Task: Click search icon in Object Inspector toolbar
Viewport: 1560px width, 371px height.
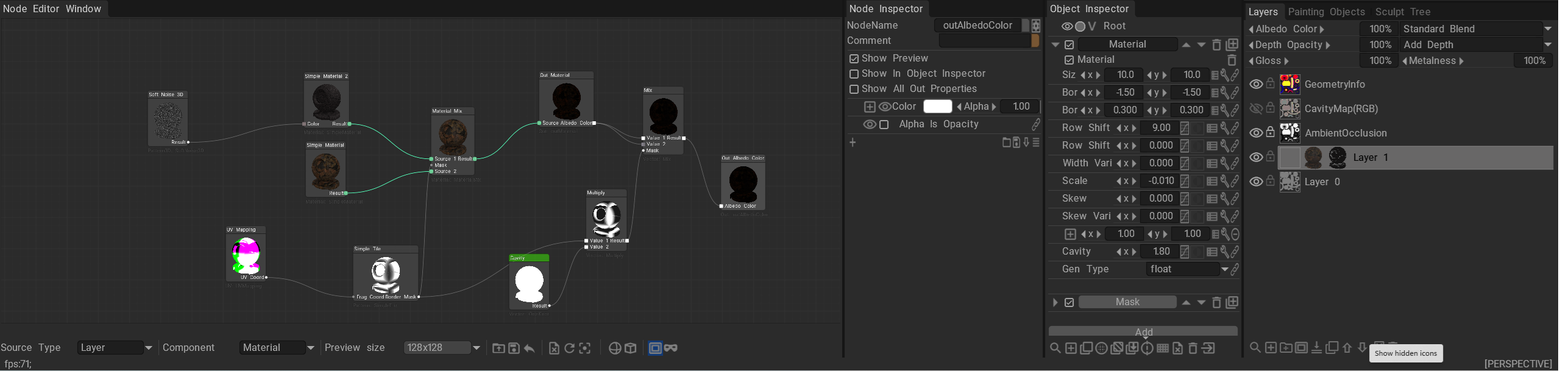Action: coord(1055,348)
